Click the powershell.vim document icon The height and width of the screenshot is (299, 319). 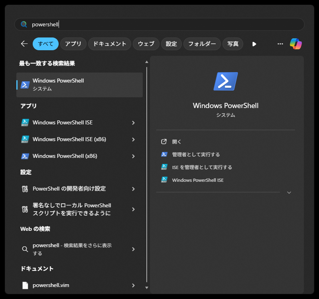[x=25, y=285]
